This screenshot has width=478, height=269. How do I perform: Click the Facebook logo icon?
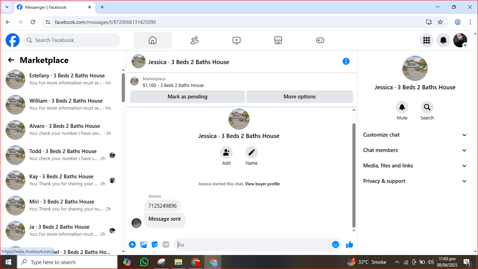(x=13, y=40)
